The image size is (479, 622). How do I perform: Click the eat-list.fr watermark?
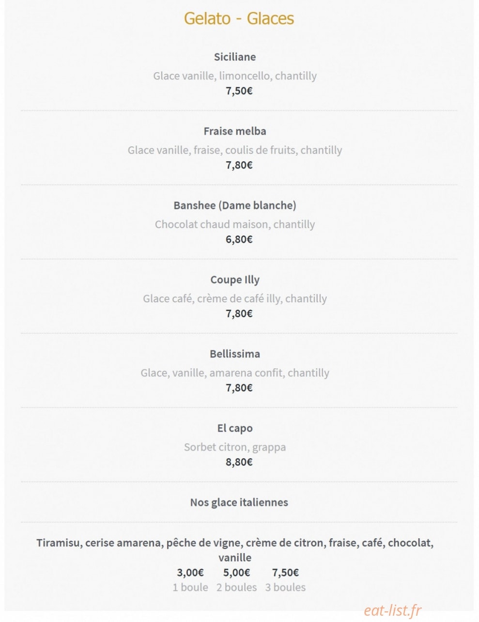point(392,610)
